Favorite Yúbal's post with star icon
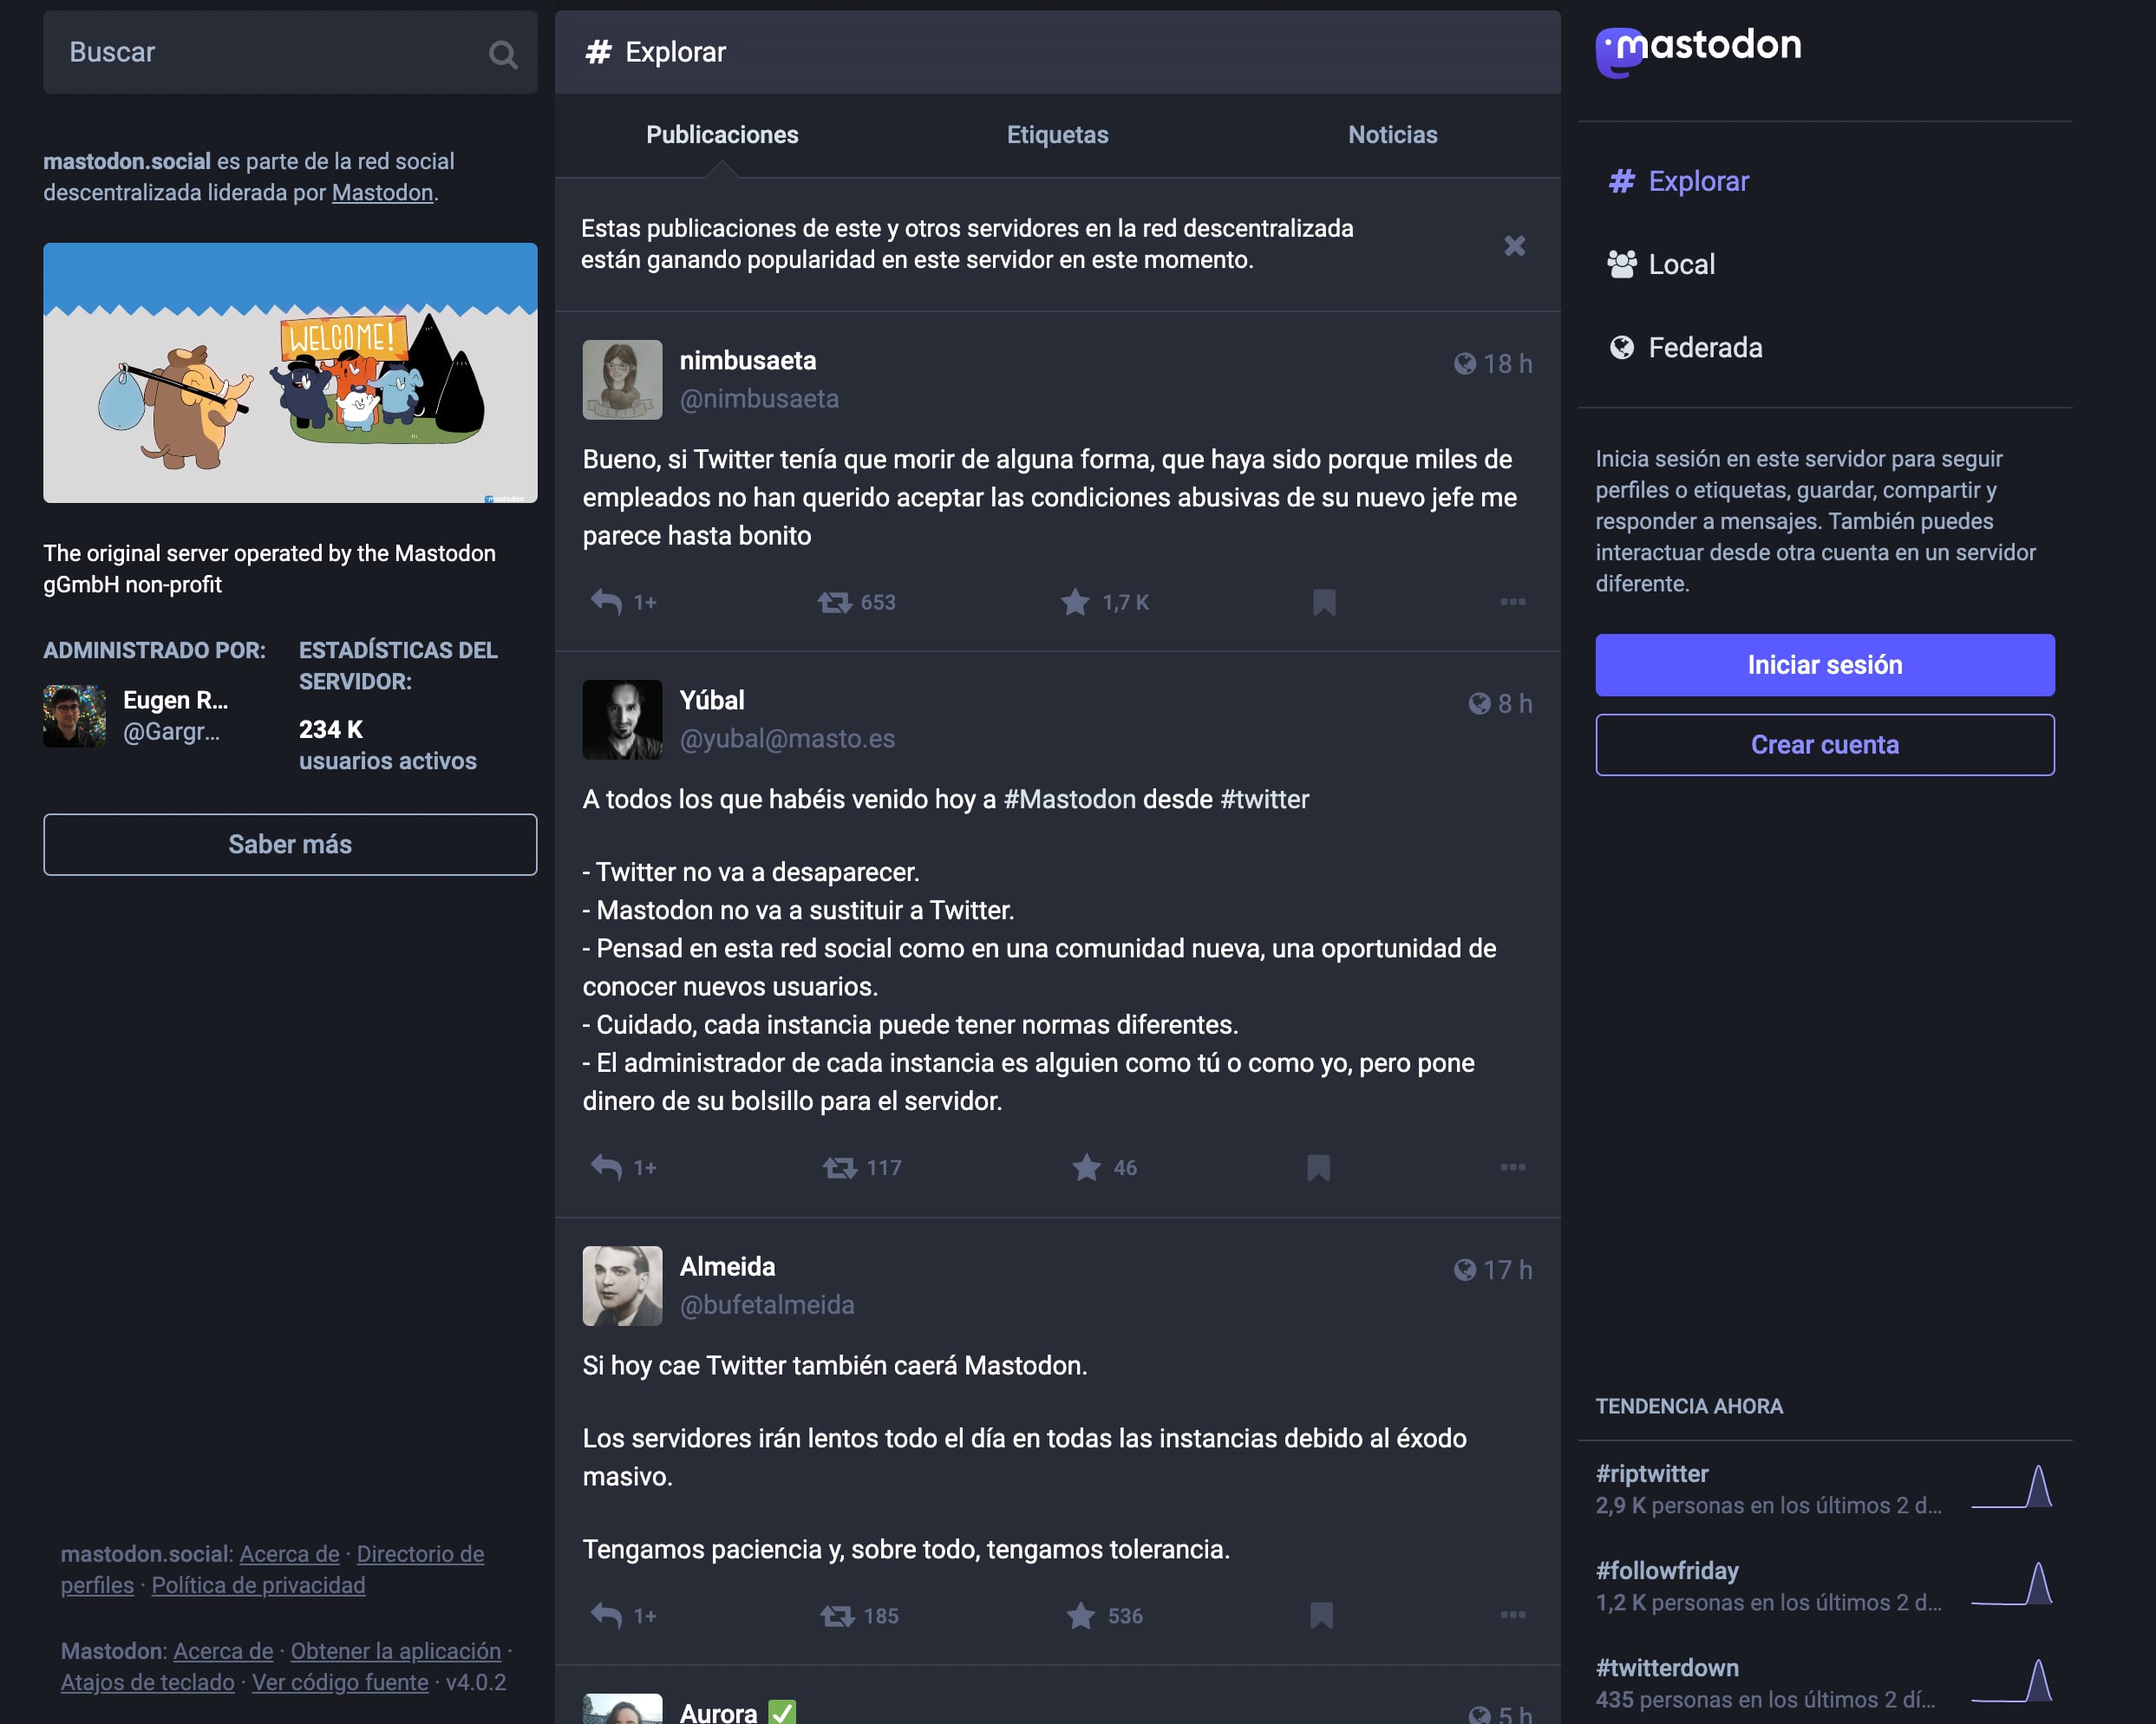The width and height of the screenshot is (2156, 1724). coord(1086,1167)
